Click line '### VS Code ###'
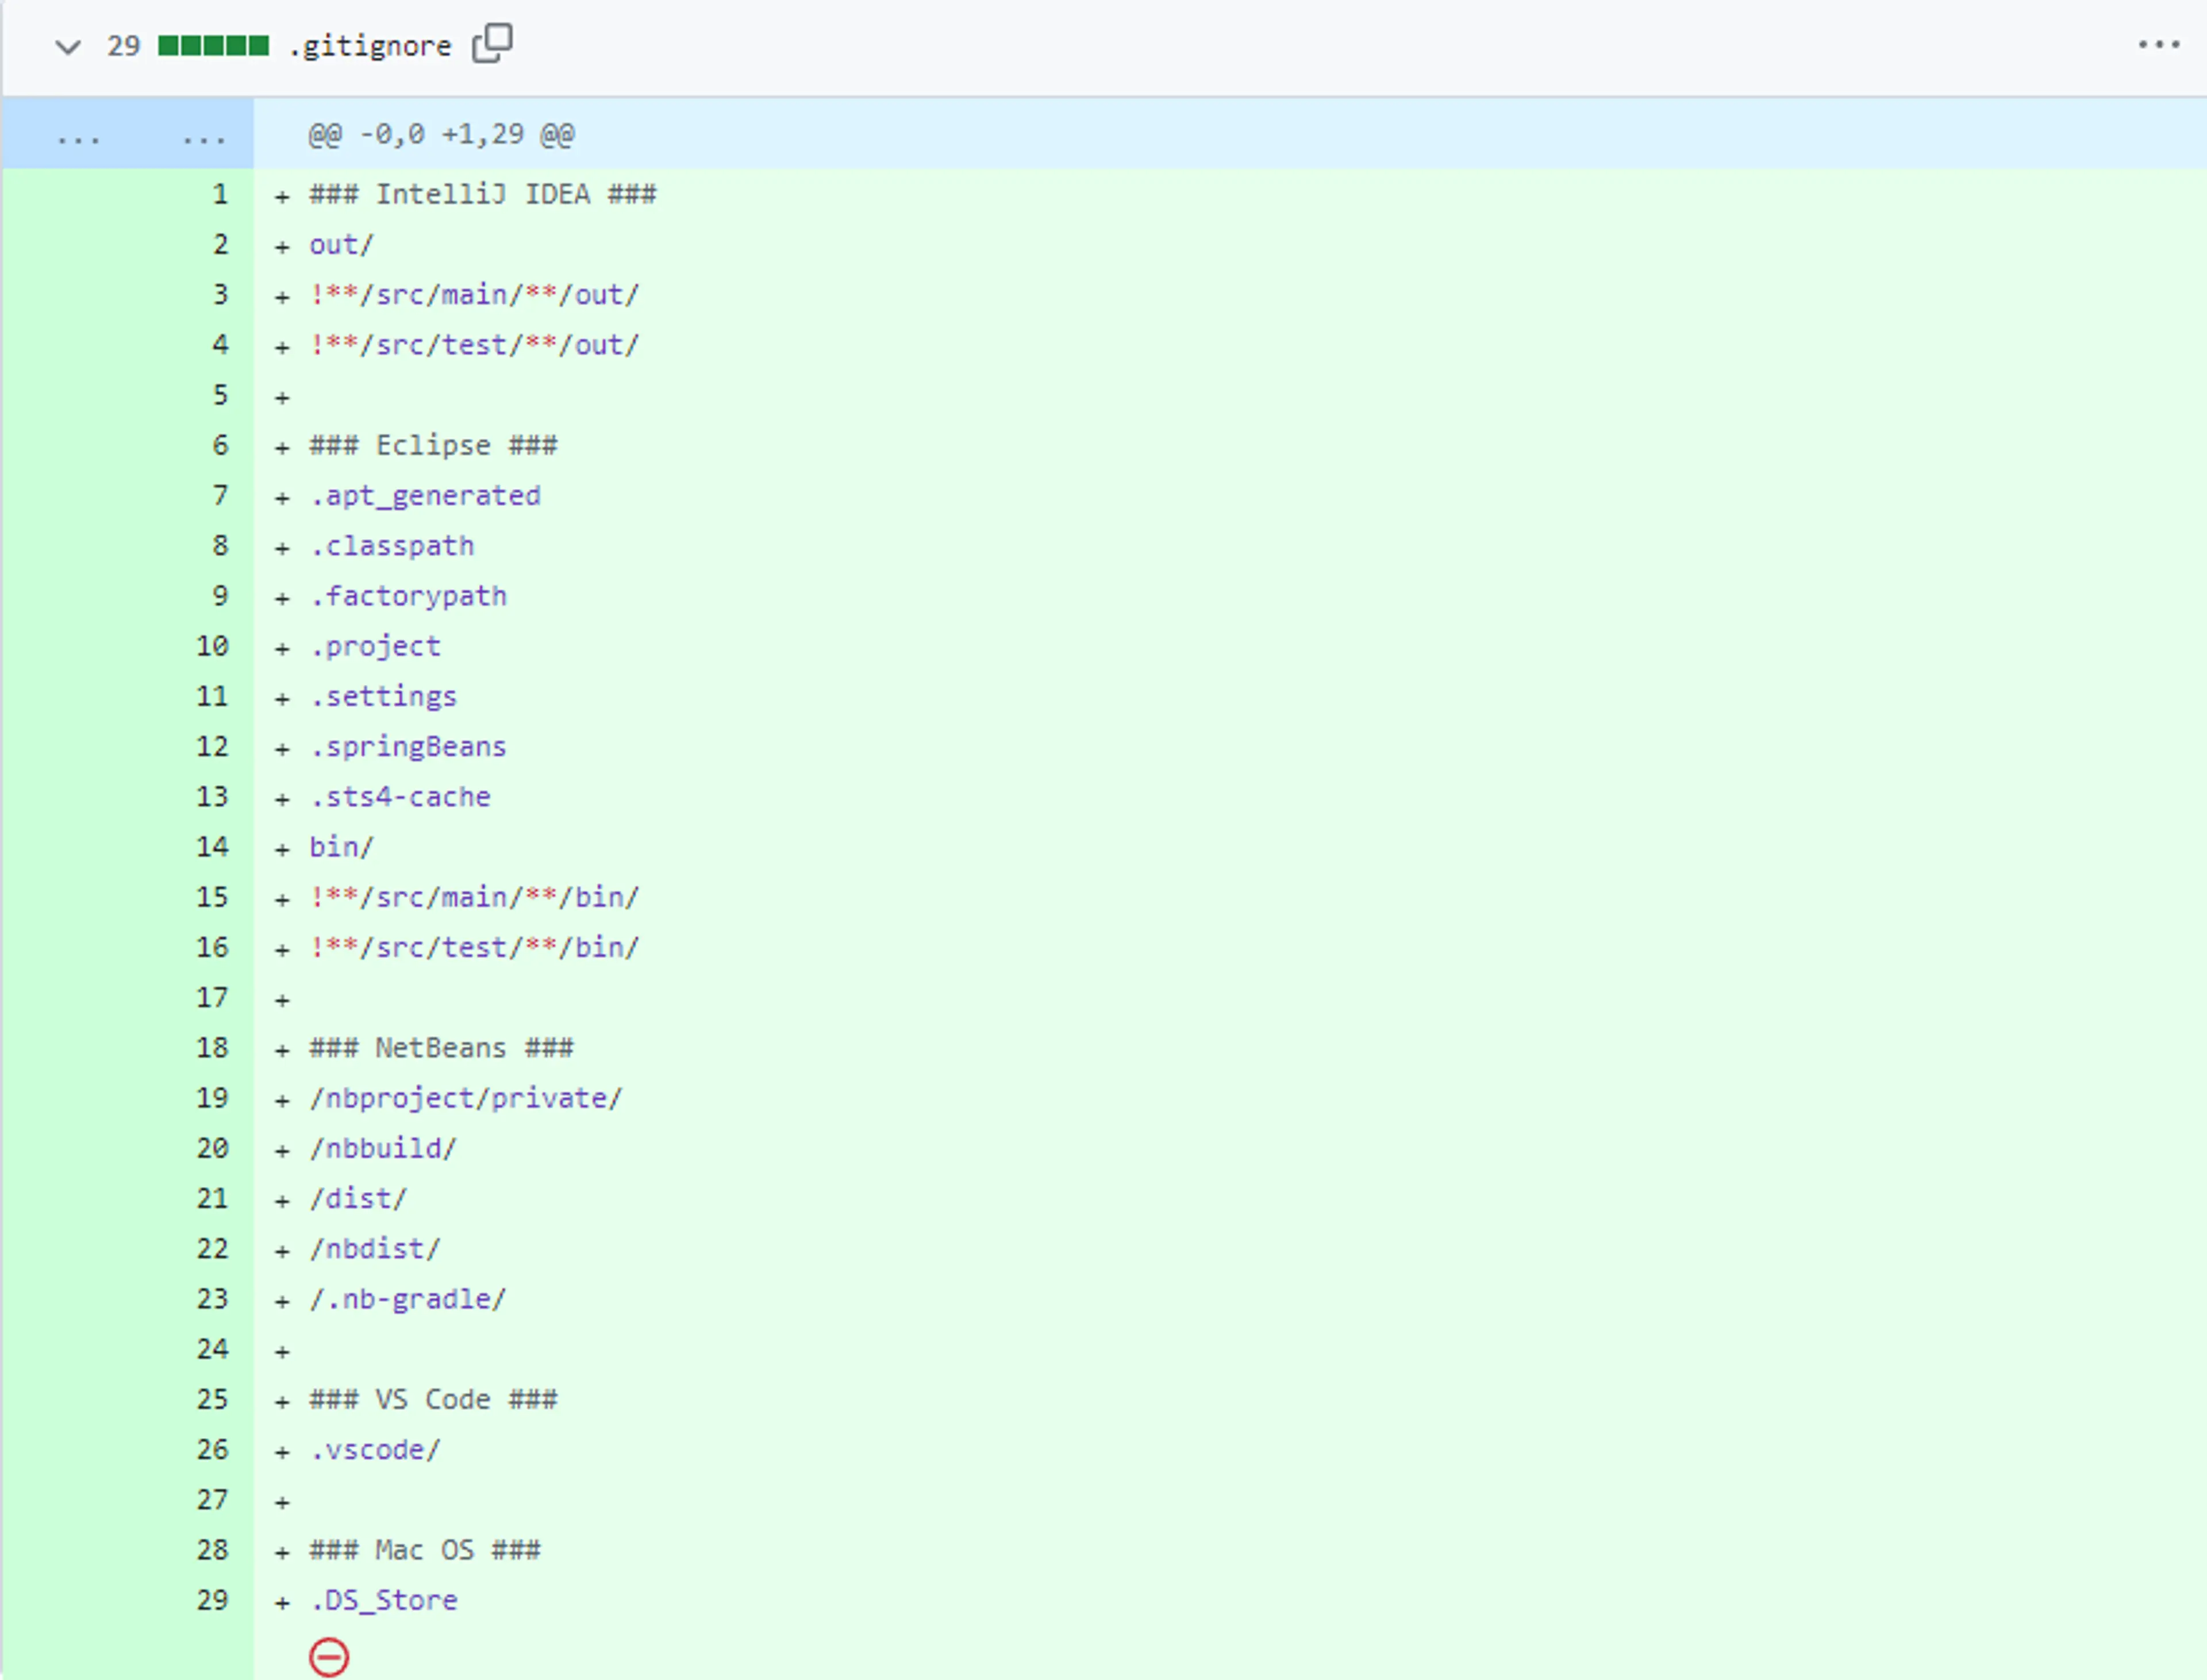2207x1680 pixels. [x=433, y=1399]
